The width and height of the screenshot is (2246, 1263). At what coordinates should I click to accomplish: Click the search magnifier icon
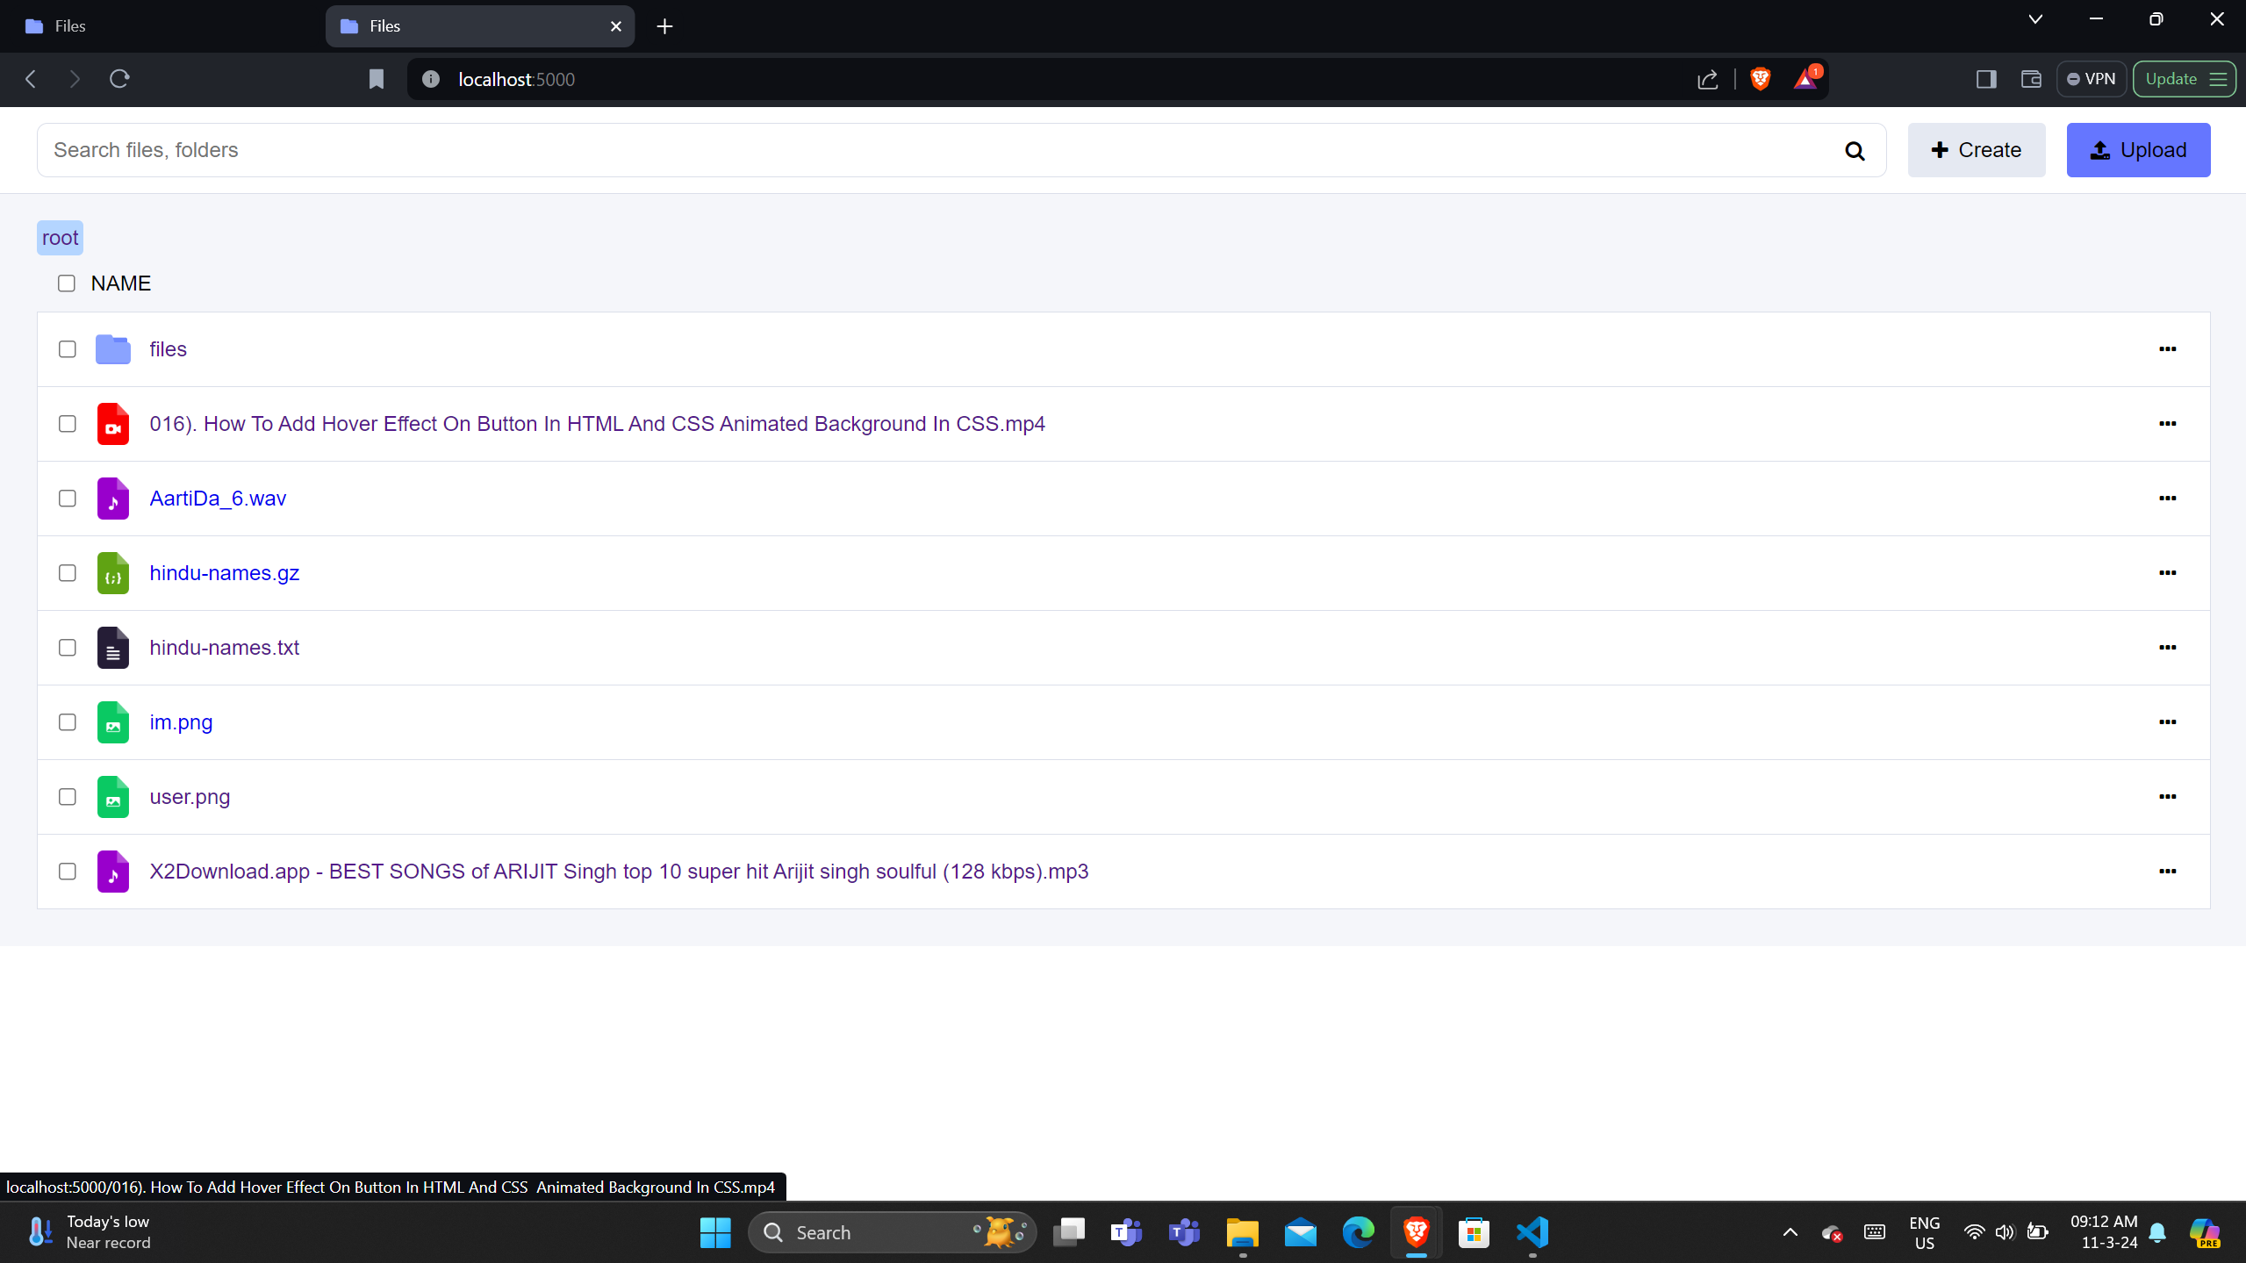[1854, 151]
